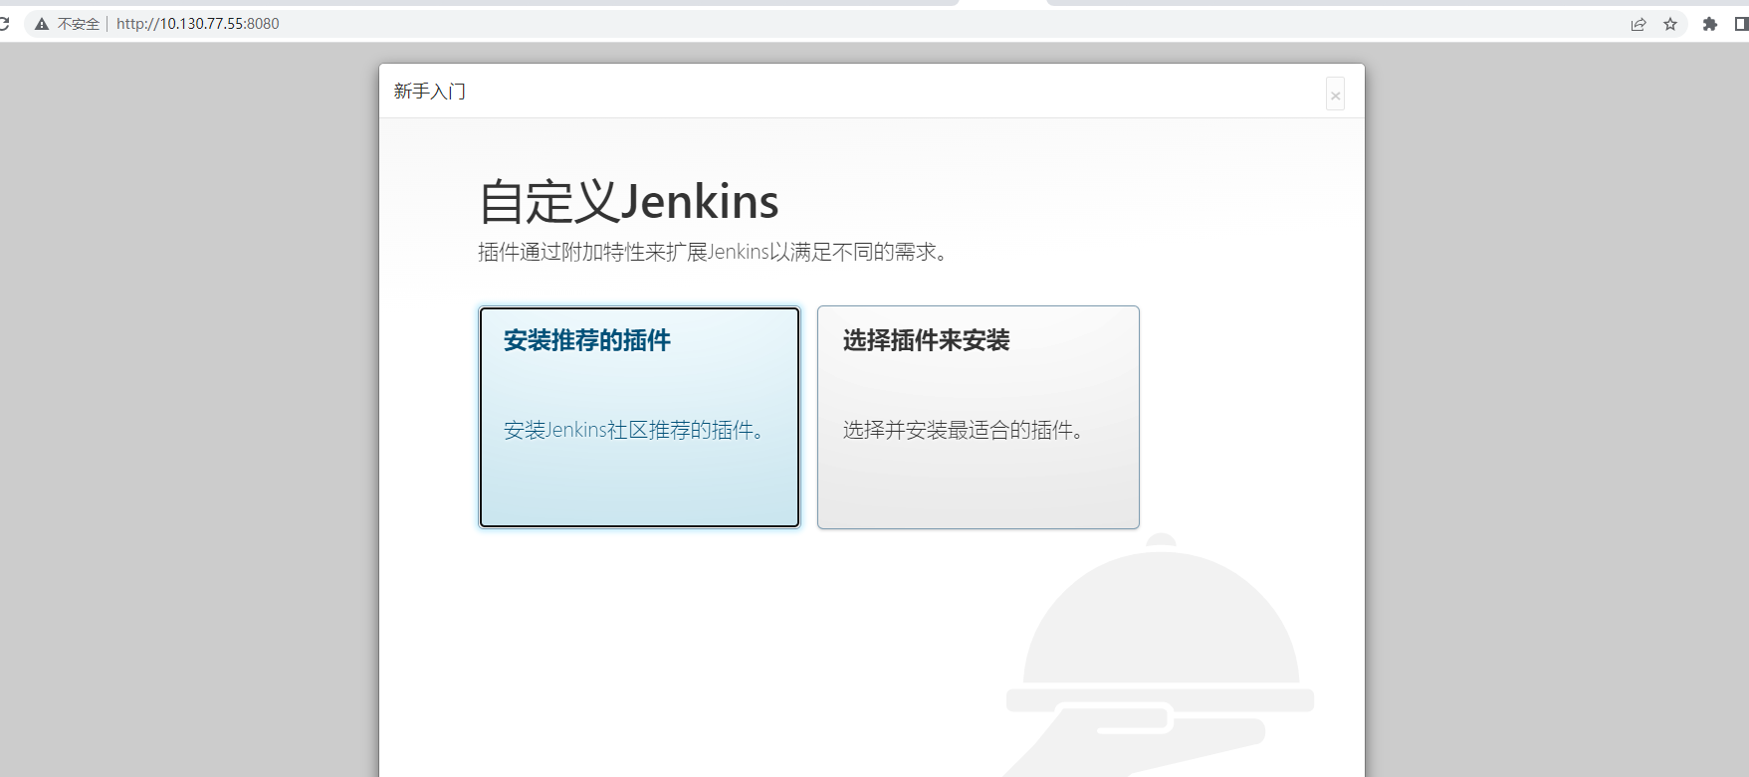Screen dimensions: 1749x777
Task: Click the share page icon
Action: (x=1639, y=24)
